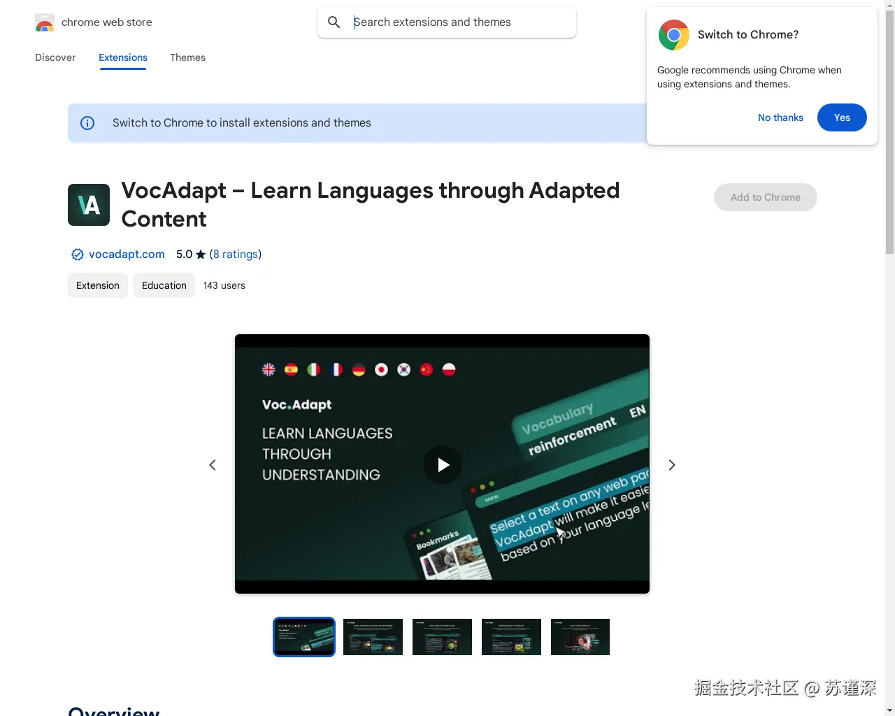895x716 pixels.
Task: Click the star rating icon
Action: (x=201, y=255)
